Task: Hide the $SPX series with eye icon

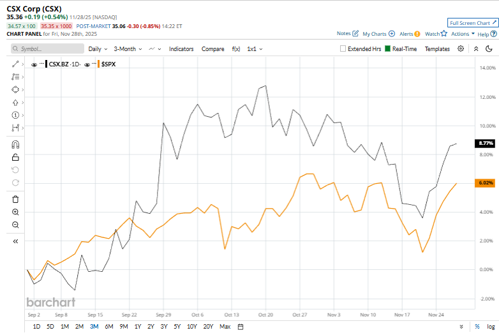Action: (x=87, y=64)
